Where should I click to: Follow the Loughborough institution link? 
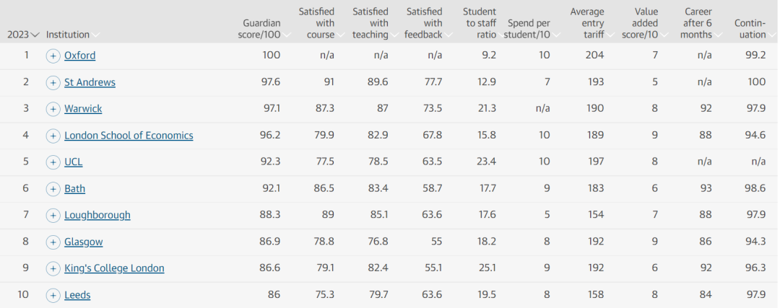point(97,215)
